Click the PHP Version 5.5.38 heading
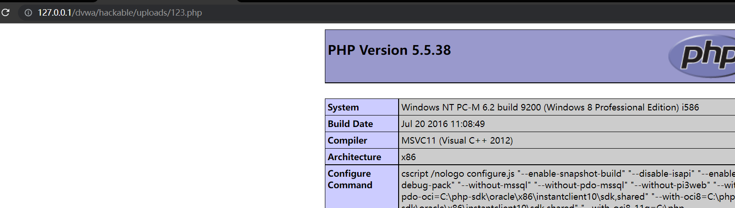 click(x=389, y=50)
